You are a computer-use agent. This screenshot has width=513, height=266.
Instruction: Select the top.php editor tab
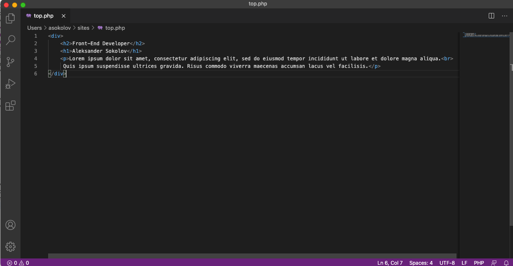tap(44, 16)
